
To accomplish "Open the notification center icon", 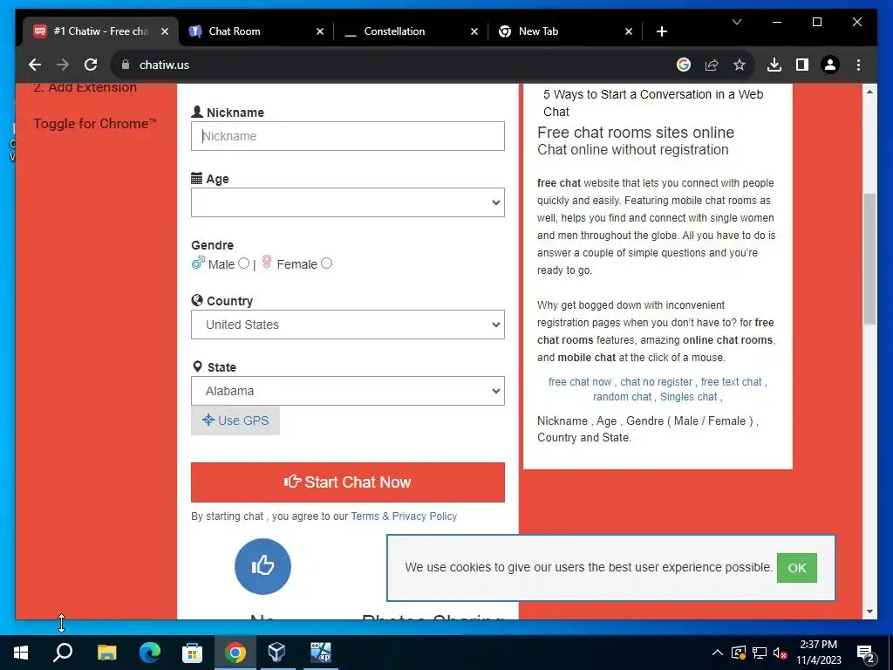I will click(x=866, y=653).
